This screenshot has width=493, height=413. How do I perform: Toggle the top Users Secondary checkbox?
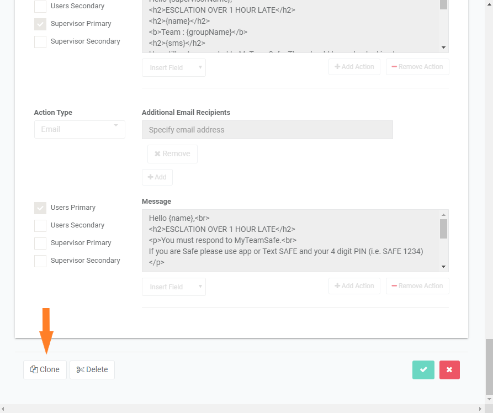40,6
